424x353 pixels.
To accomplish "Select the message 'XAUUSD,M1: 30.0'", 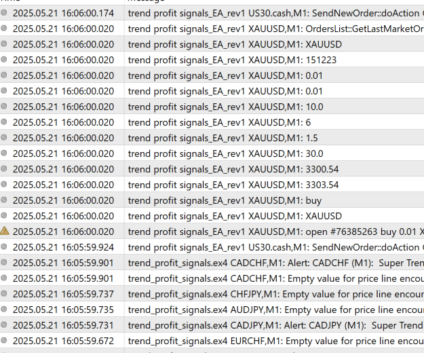I will click(x=225, y=153).
